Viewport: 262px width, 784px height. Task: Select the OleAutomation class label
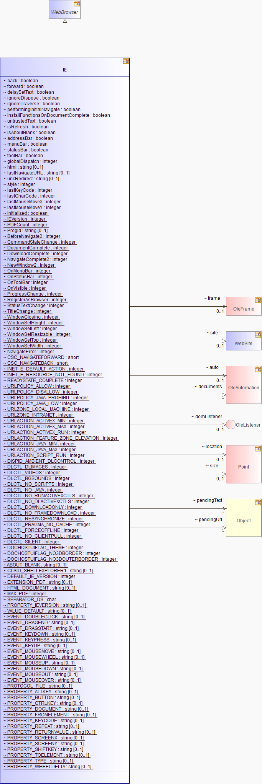coord(244,388)
